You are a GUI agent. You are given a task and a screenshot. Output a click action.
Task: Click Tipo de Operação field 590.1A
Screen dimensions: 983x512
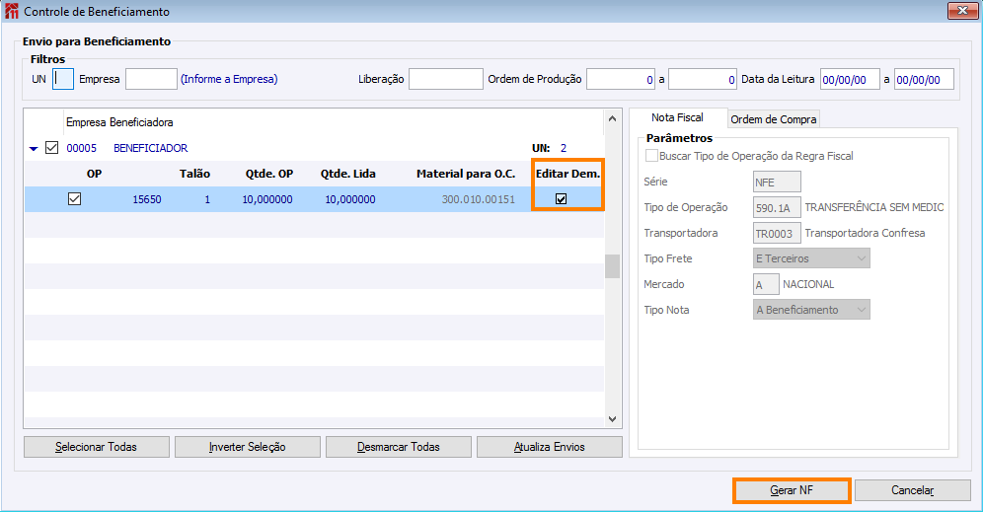coord(777,207)
